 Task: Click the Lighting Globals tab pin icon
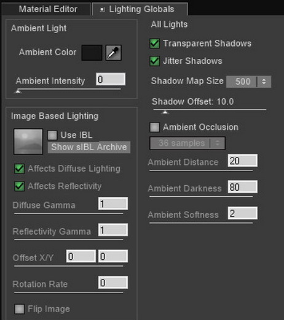pos(102,9)
